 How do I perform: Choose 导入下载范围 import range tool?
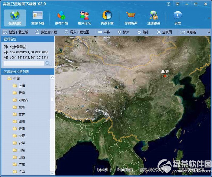point(77,32)
